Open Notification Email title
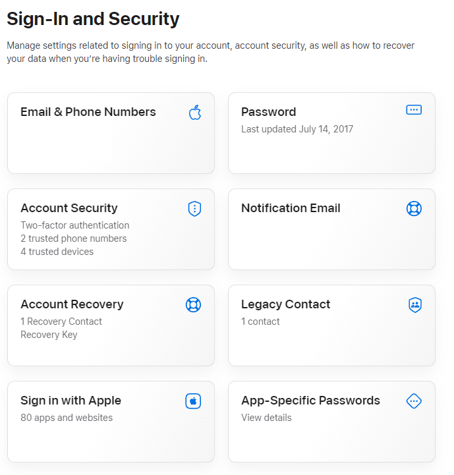The width and height of the screenshot is (454, 475). tap(291, 208)
